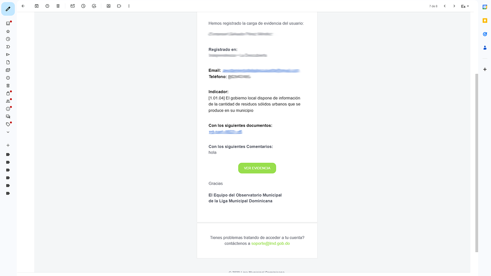Open the Starred folder in sidebar
This screenshot has height=276, width=491.
(x=8, y=31)
